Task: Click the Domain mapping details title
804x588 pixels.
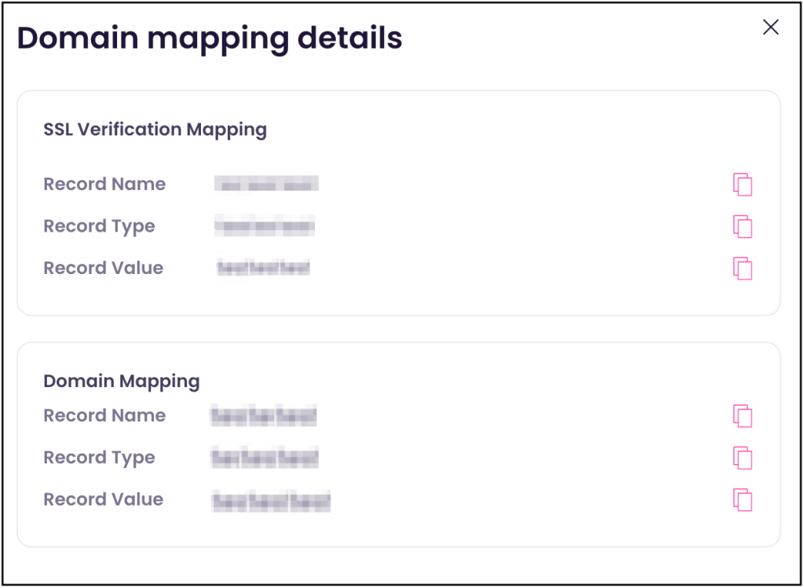Action: [x=209, y=38]
